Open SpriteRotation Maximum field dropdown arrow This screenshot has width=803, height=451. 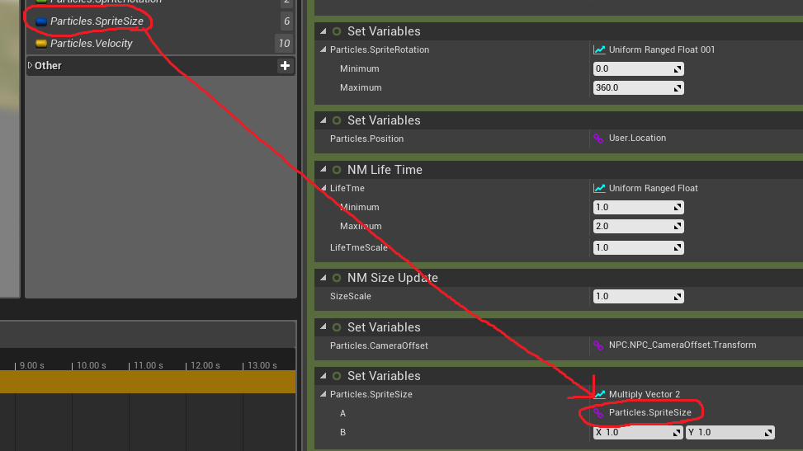678,88
